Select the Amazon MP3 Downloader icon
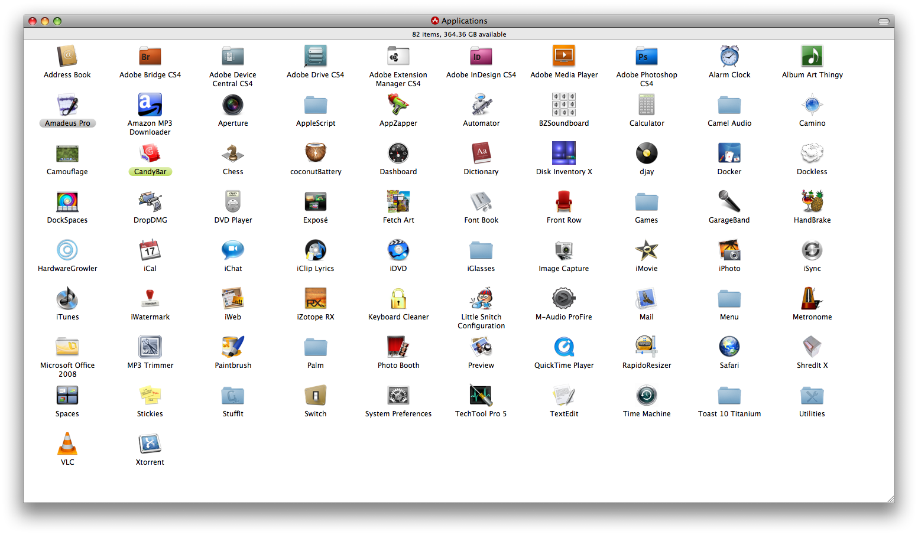 click(x=150, y=105)
